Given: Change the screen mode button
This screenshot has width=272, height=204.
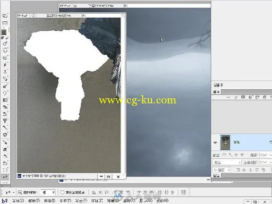Looking at the screenshot, I should click(5, 15).
